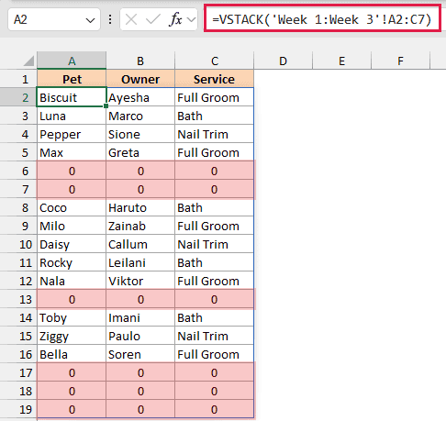Select the cell containing Ayesha
The height and width of the screenshot is (421, 446).
pyautogui.click(x=140, y=97)
